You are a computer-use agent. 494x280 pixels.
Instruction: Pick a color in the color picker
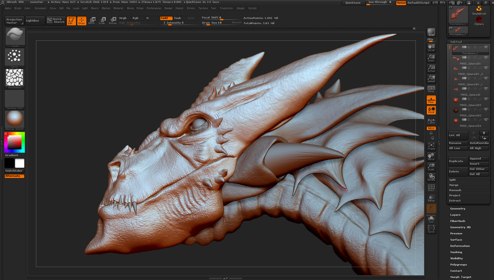tap(14, 142)
